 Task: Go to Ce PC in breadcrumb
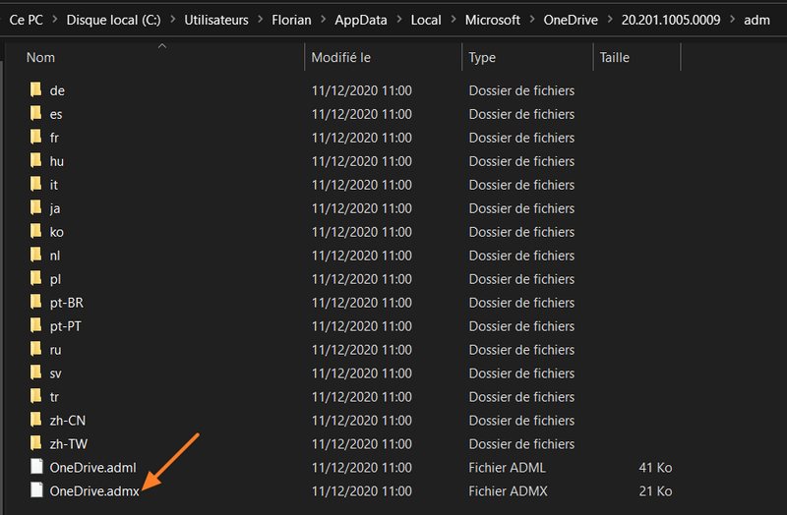(27, 20)
